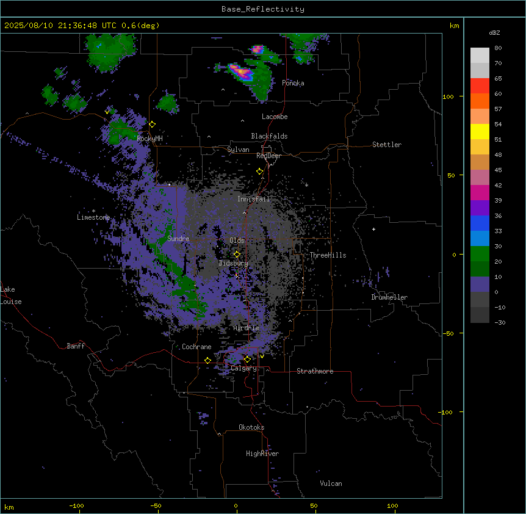526x514 pixels.
Task: Click the Stettler label
Action: tap(387, 145)
